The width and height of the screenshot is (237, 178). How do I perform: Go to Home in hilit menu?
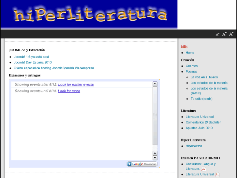click(190, 53)
